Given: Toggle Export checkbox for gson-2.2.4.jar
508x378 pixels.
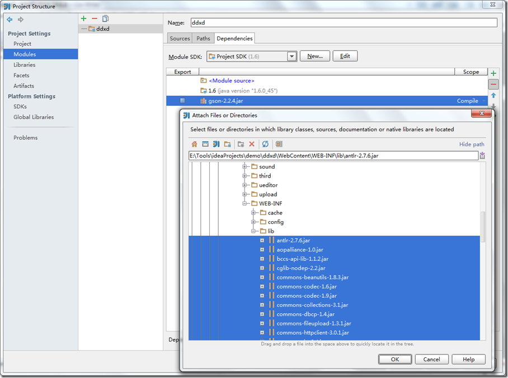Looking at the screenshot, I should [x=182, y=101].
